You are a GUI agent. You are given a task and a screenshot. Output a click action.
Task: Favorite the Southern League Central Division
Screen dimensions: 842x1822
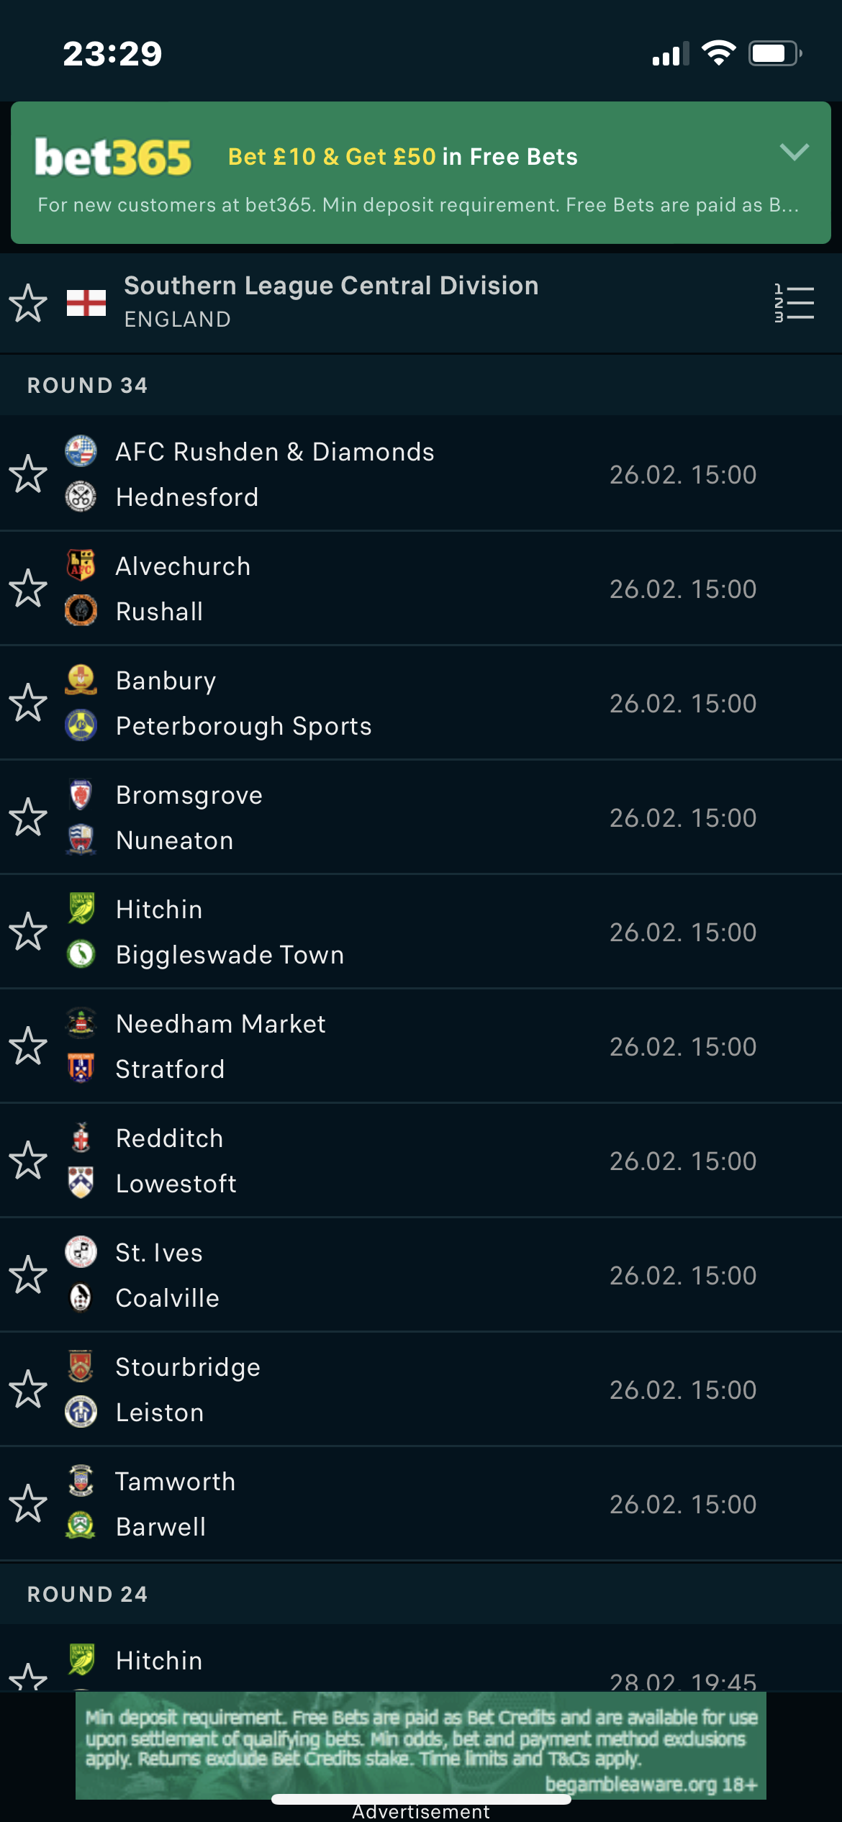pos(28,302)
